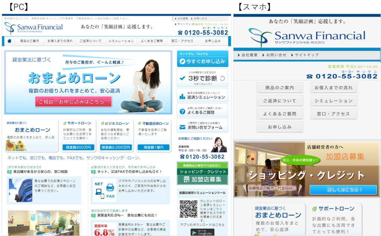Tap phone number 0120-55-3082 in smartphone view
381x236 pixels.
346,76
